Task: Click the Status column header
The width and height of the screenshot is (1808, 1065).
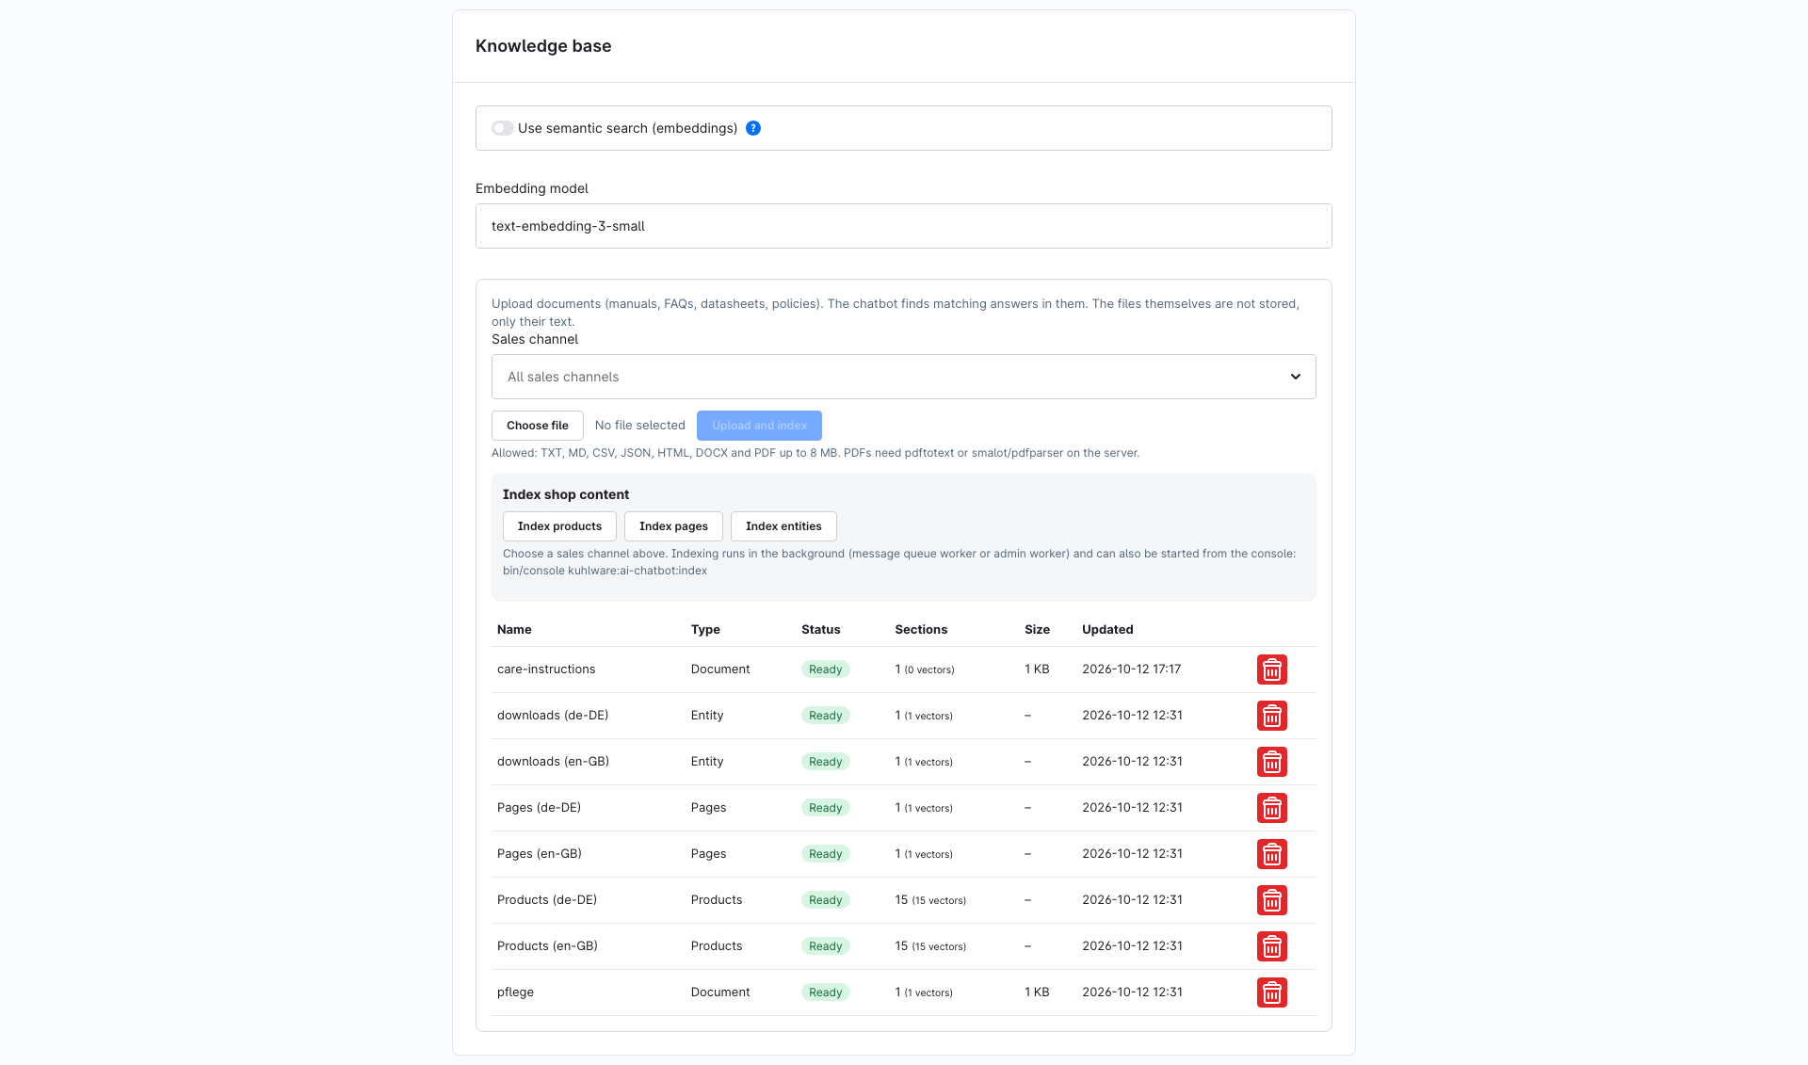Action: [821, 629]
